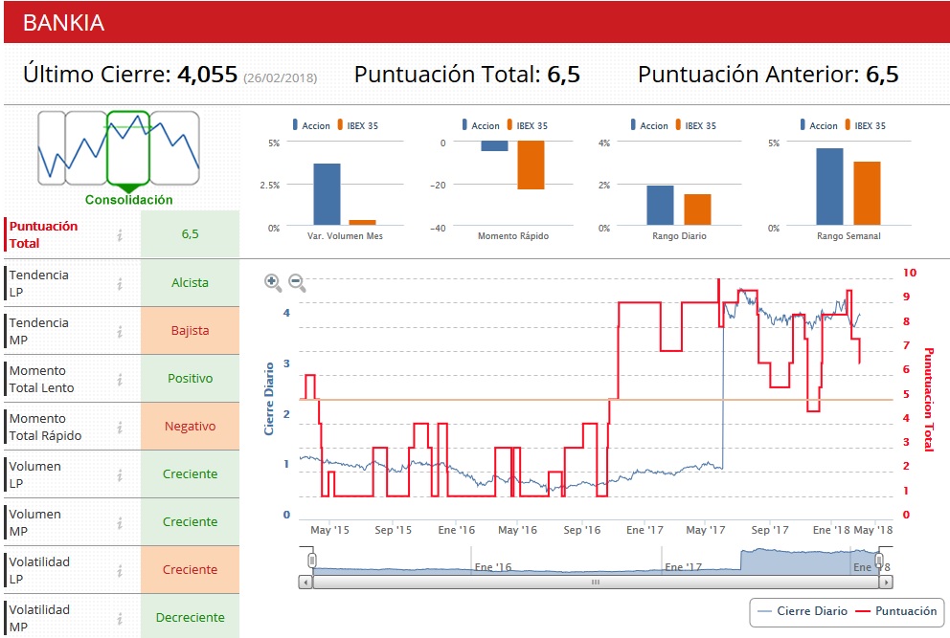950x638 pixels.
Task: Click right arrow of chart navigator scrollbar
Action: click(x=886, y=583)
